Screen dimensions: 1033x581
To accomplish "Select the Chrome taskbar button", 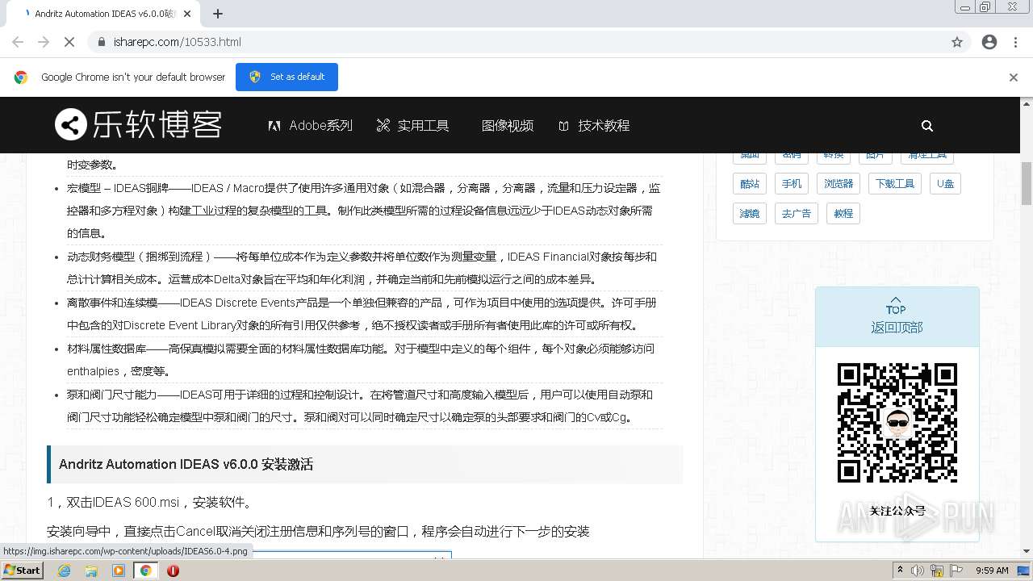I will point(146,571).
